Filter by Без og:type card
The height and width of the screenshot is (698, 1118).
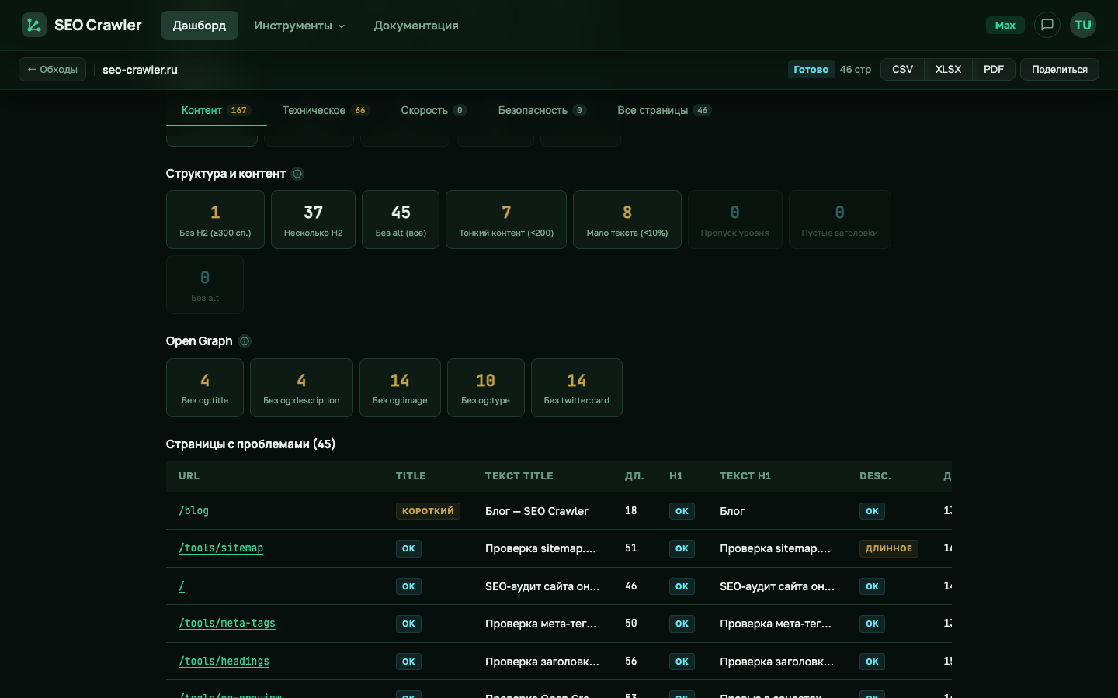tap(486, 388)
